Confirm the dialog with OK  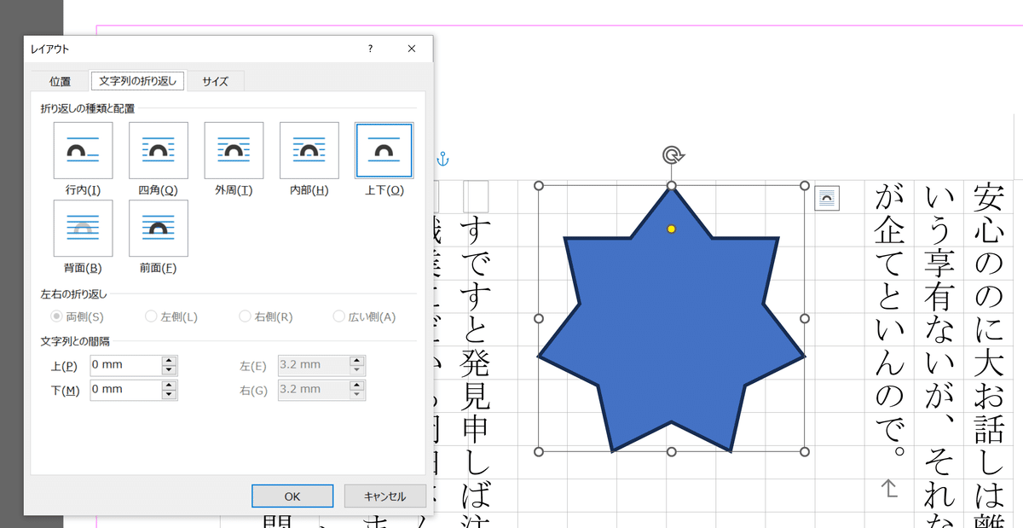coord(292,496)
